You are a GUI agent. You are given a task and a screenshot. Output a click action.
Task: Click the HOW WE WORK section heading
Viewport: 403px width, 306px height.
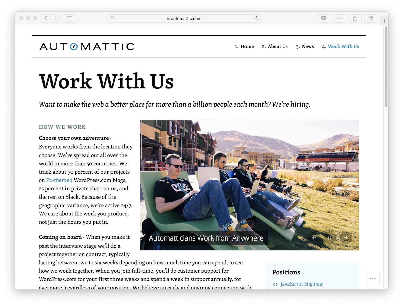(62, 127)
